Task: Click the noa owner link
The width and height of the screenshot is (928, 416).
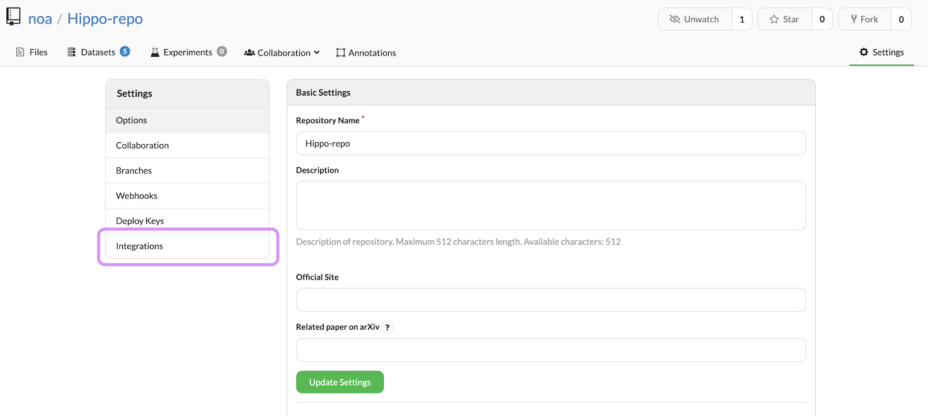Action: (x=40, y=19)
